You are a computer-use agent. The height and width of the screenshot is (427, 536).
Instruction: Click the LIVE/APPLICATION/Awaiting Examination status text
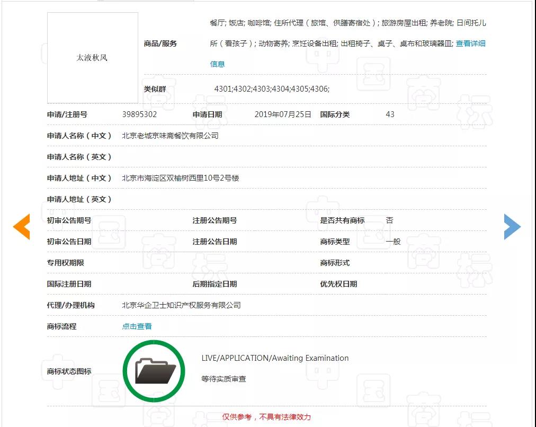(275, 358)
